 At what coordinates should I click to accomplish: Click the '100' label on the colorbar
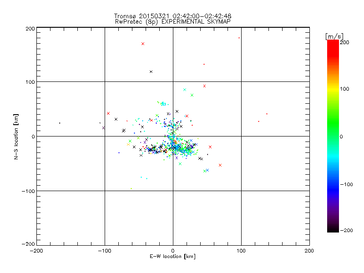344,89
